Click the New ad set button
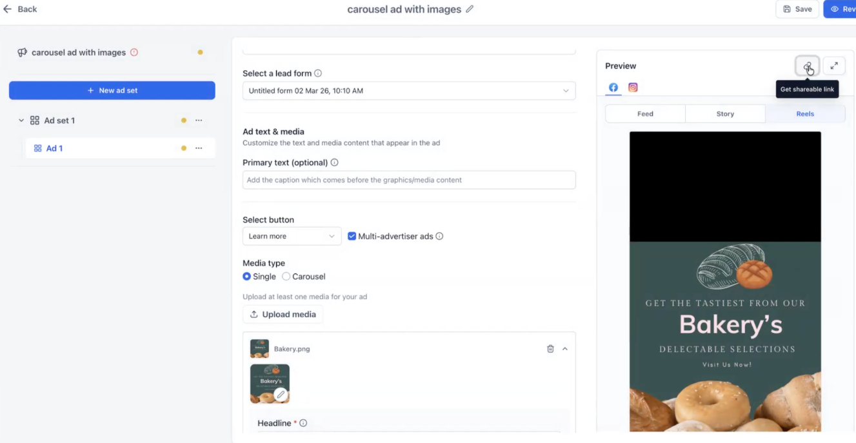This screenshot has width=856, height=443. [112, 91]
